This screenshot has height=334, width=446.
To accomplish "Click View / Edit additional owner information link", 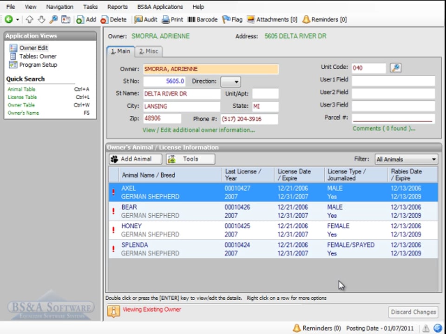I will tap(198, 130).
